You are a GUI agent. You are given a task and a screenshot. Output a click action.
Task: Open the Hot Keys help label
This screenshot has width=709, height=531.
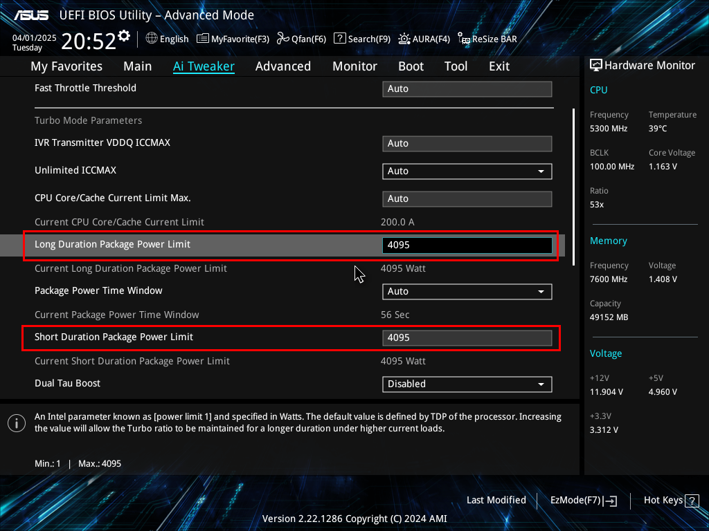pos(663,501)
